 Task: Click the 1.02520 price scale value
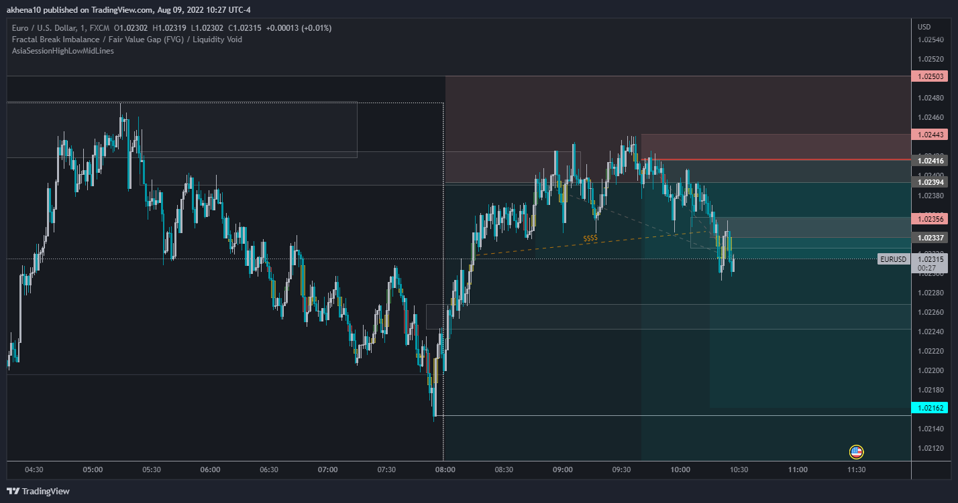[930, 59]
